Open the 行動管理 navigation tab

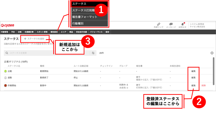[x=4, y=32]
